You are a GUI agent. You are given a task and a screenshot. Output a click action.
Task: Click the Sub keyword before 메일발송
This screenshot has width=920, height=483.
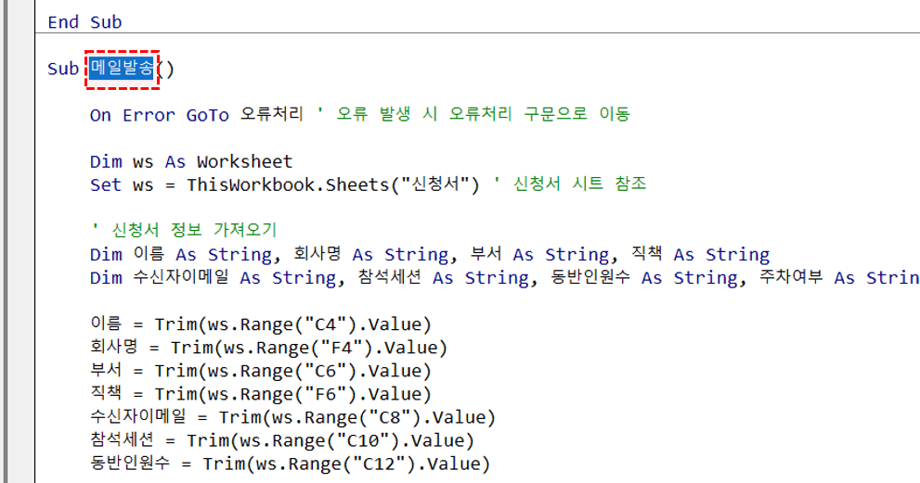tap(63, 70)
